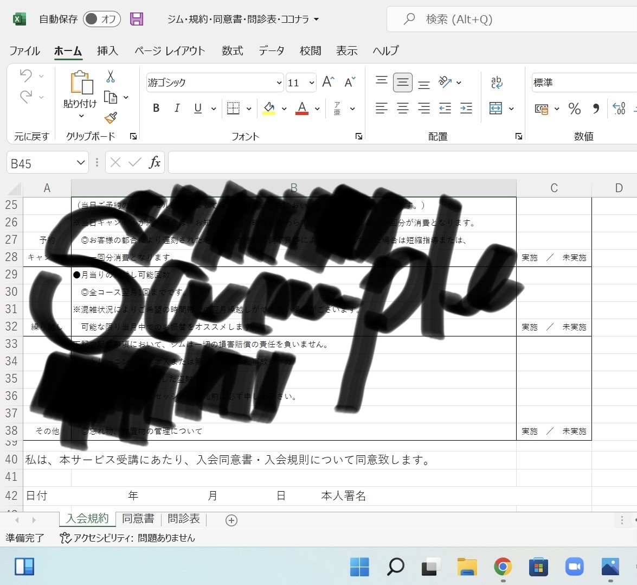The image size is (637, 585).
Task: Apply cell borders icon
Action: pyautogui.click(x=233, y=108)
